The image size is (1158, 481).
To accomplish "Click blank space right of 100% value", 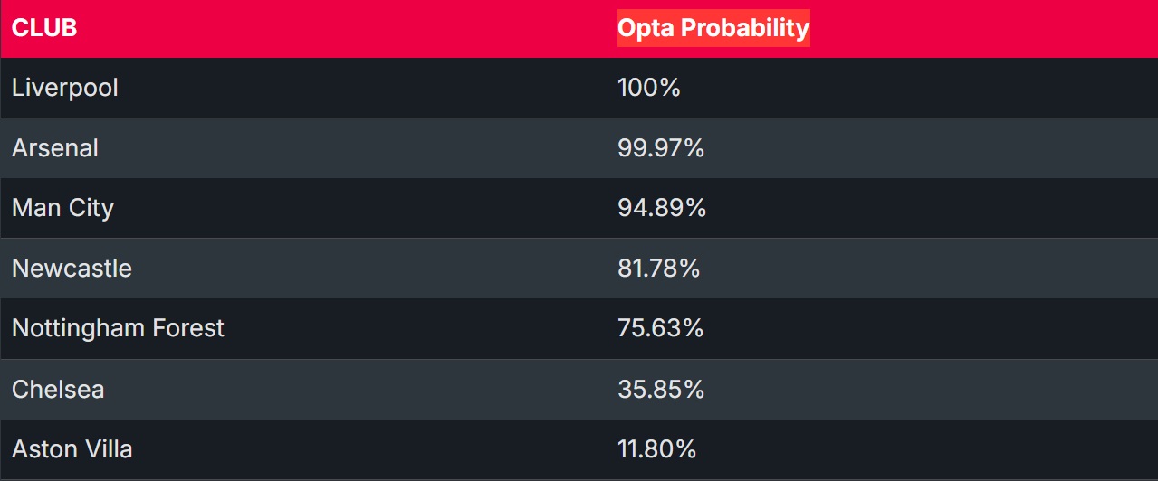I will point(905,88).
